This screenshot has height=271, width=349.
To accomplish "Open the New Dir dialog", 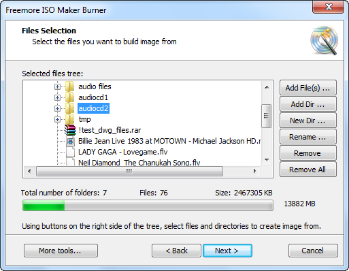I will (x=308, y=121).
